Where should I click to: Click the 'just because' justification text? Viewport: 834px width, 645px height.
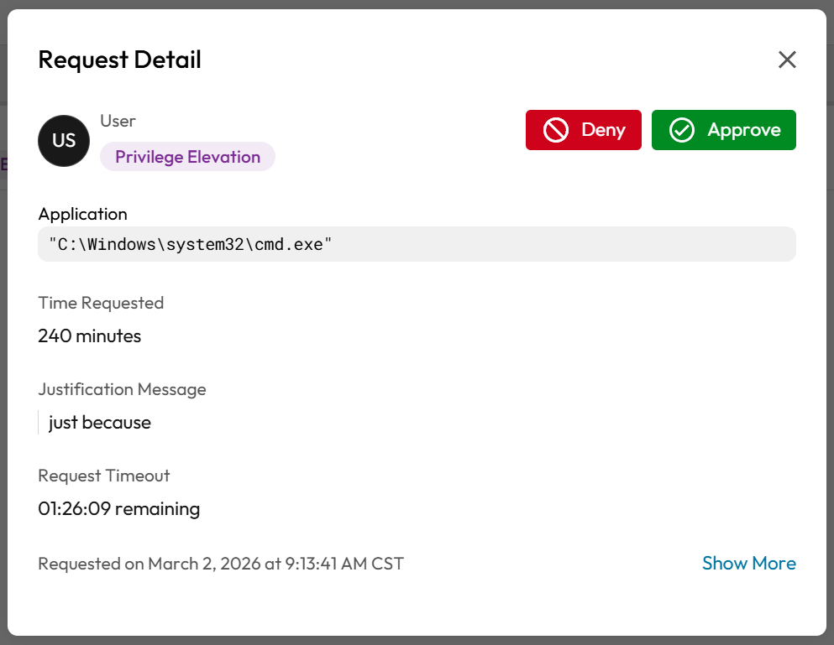point(100,423)
